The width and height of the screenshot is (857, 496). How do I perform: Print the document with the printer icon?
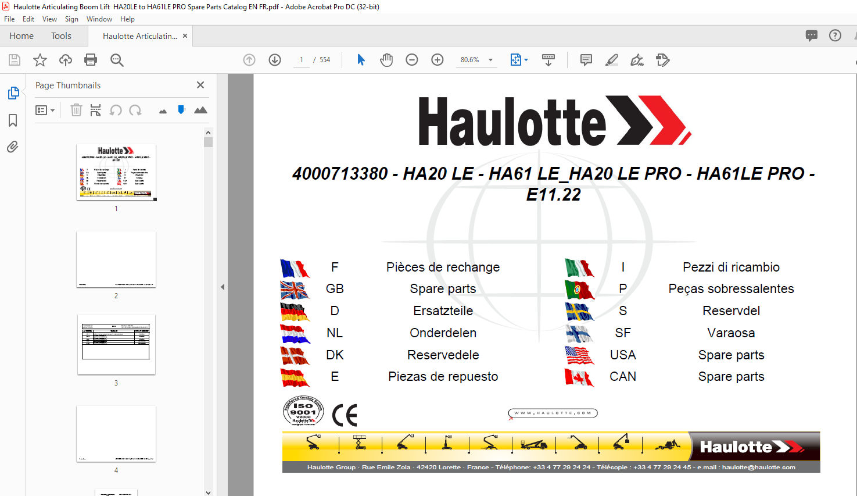click(91, 60)
